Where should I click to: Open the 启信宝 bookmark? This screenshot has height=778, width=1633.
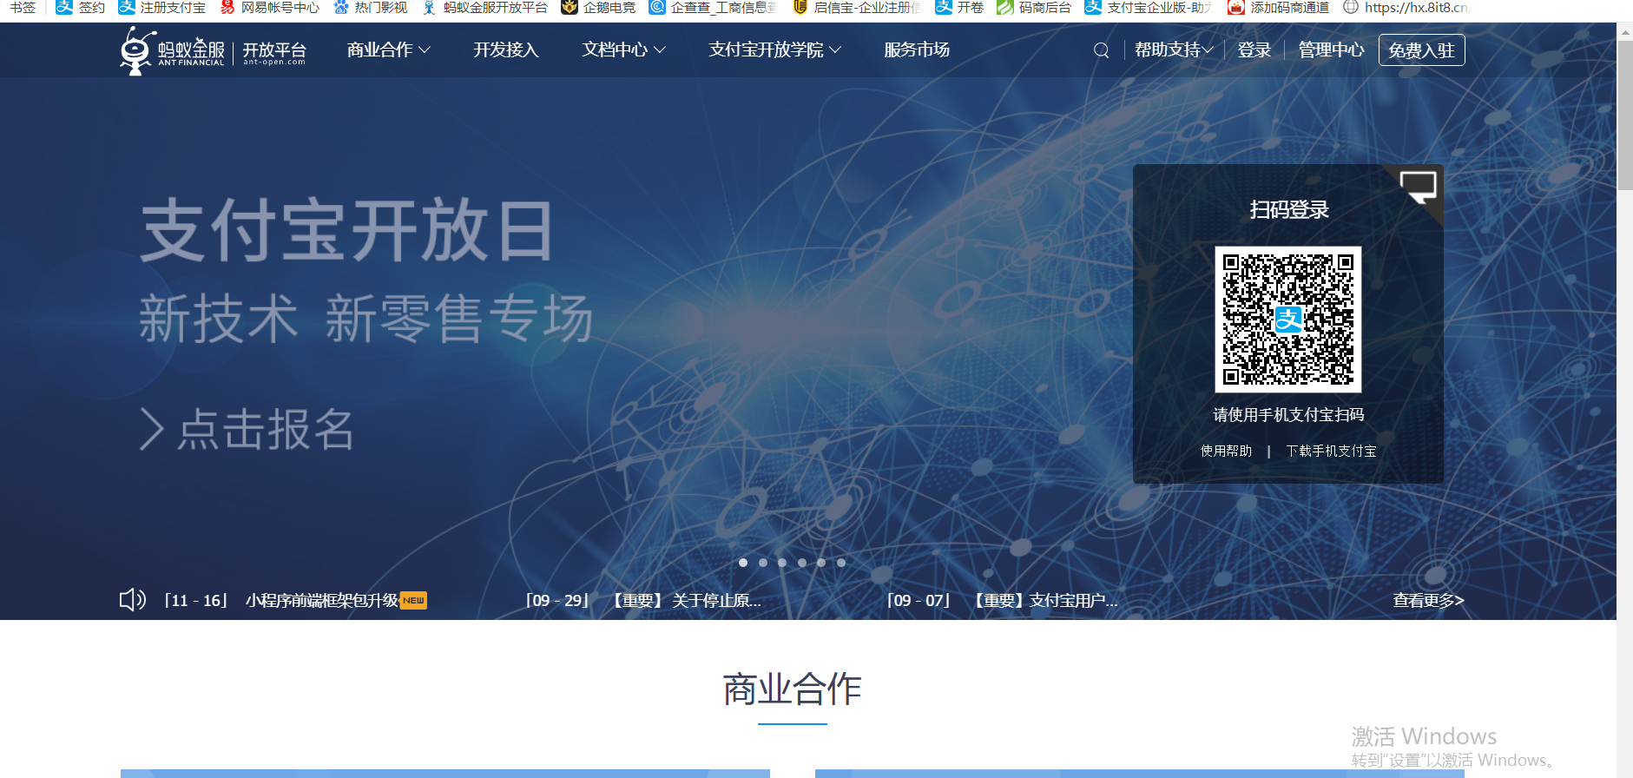(x=857, y=8)
